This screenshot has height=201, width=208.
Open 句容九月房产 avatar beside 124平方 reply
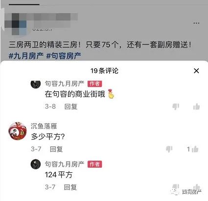coord(36,164)
